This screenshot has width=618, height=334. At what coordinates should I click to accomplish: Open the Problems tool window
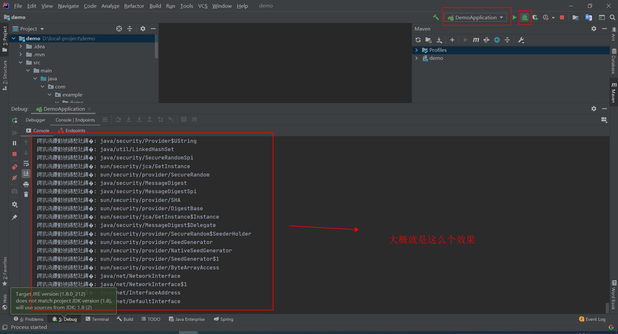[29, 319]
